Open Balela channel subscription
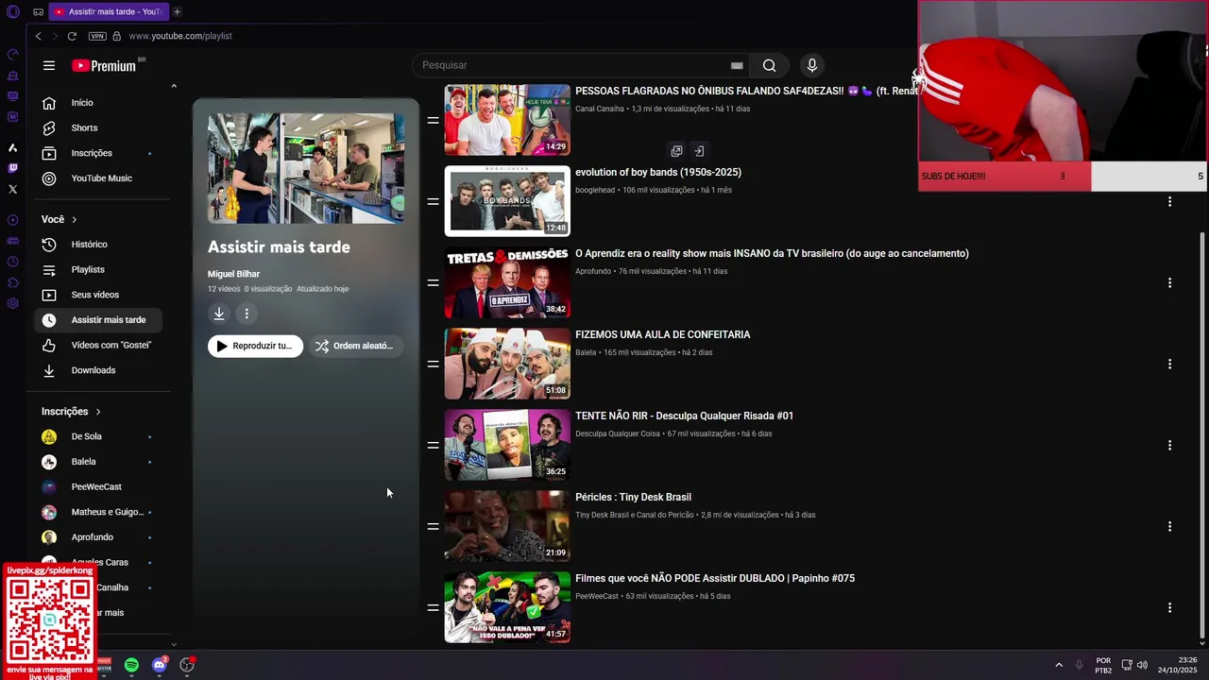 coord(98,462)
